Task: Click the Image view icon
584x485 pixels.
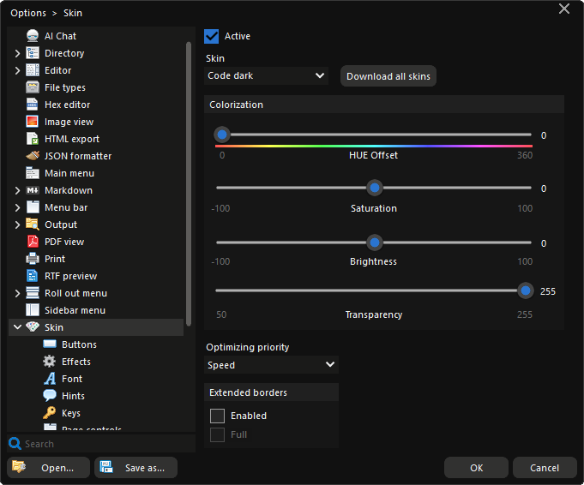Action: pyautogui.click(x=33, y=122)
